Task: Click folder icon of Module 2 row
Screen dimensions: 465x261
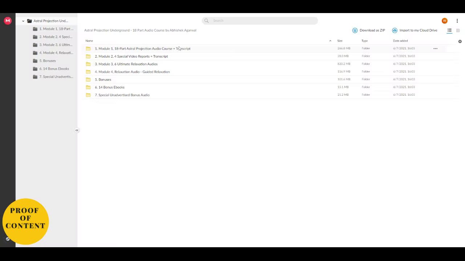Action: point(88,56)
